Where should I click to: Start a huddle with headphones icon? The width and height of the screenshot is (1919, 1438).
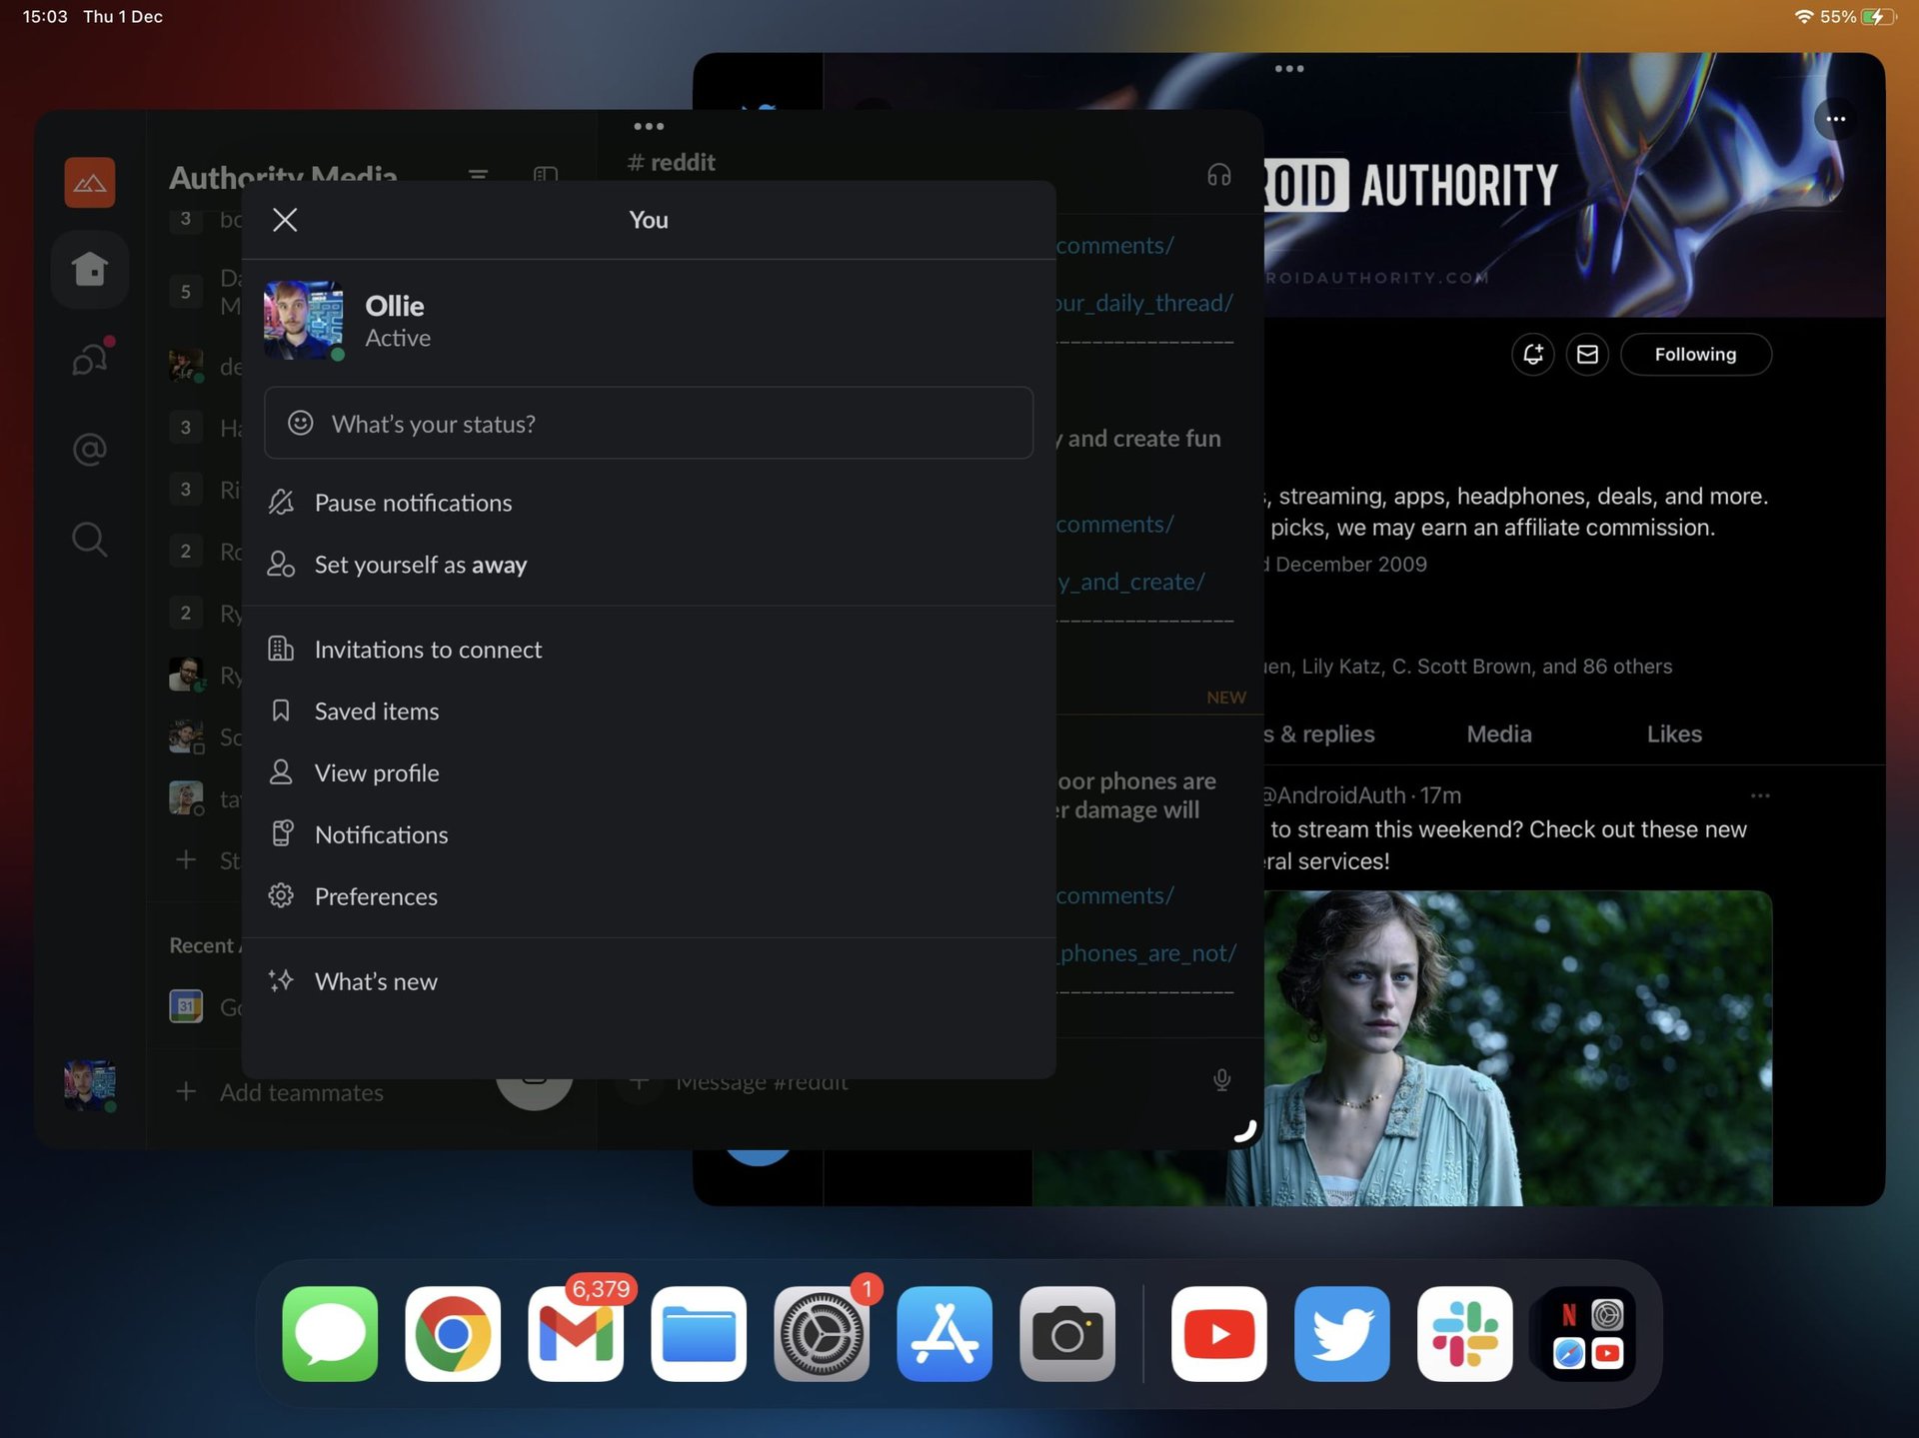(x=1218, y=176)
